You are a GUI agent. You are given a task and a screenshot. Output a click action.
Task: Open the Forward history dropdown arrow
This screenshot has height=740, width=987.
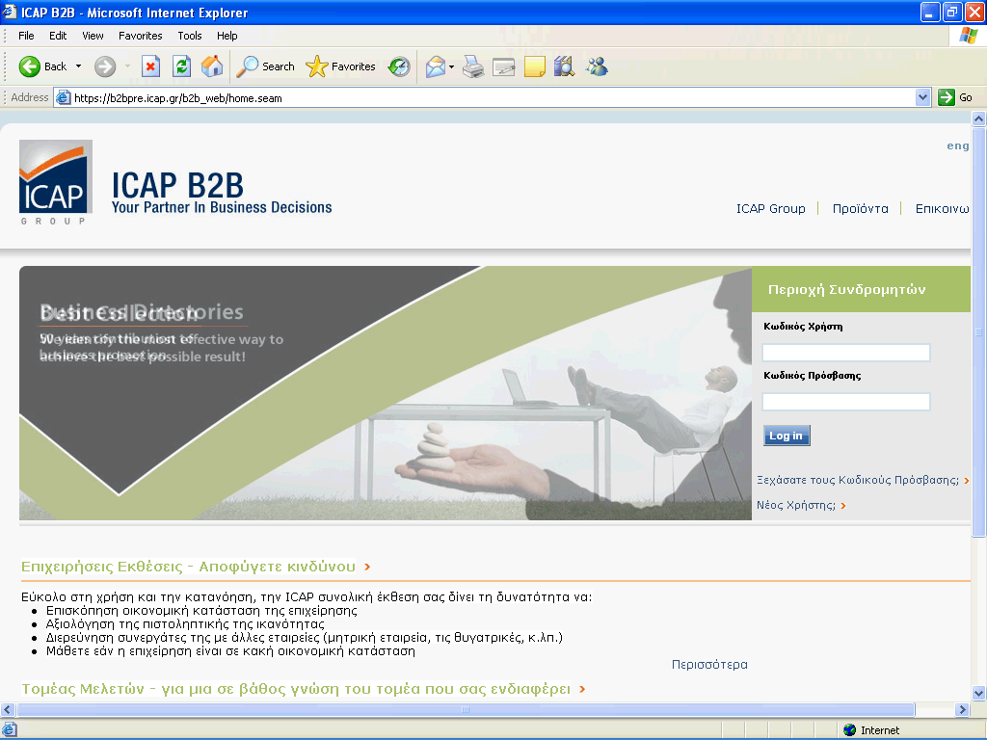point(127,66)
